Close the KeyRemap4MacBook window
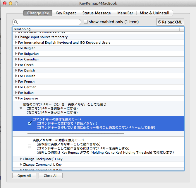The image size is (196, 188). (5, 3)
